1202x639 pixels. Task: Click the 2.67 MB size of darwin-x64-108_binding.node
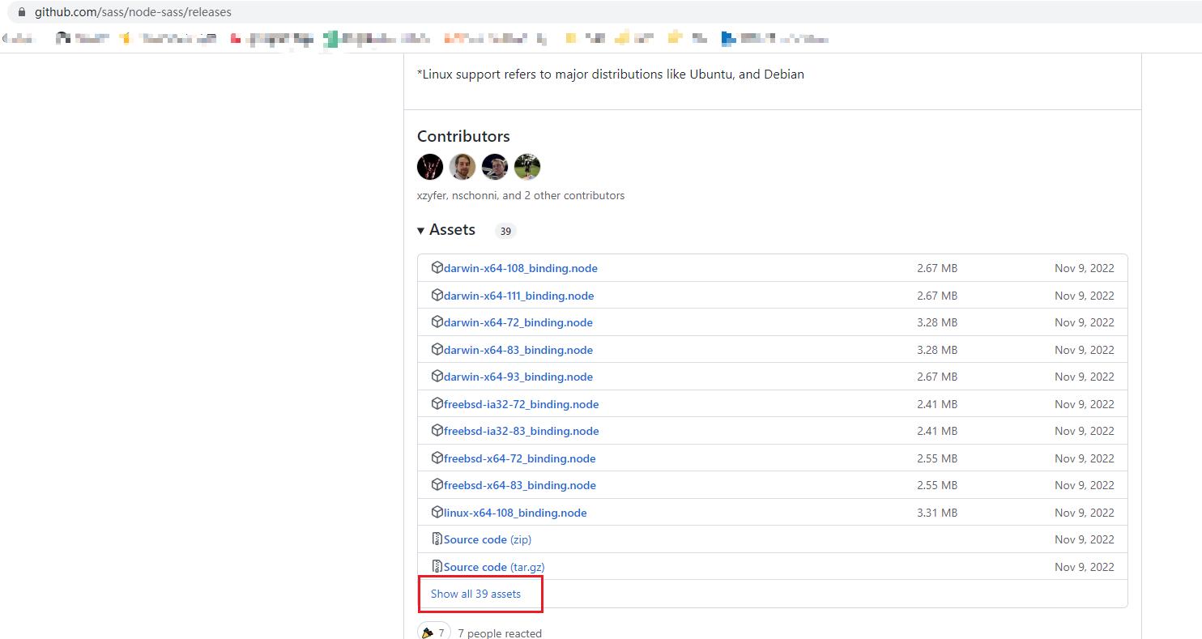pos(937,268)
